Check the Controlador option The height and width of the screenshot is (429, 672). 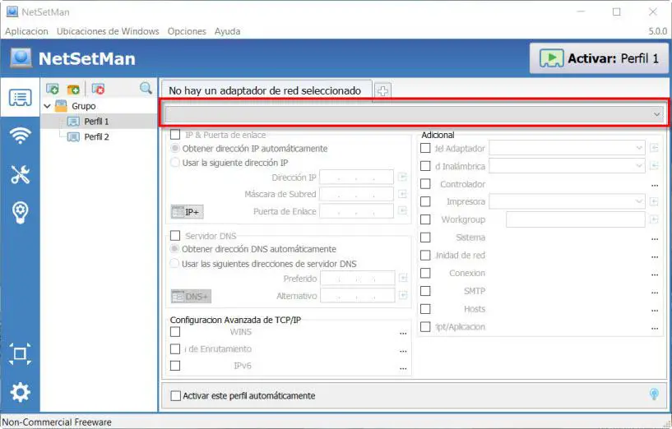pyautogui.click(x=425, y=183)
